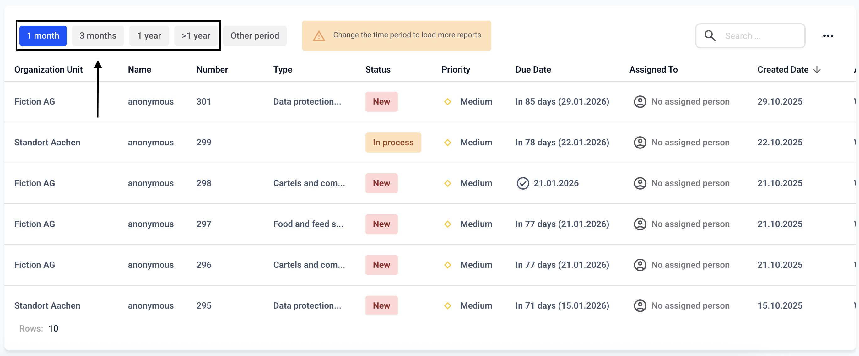
Task: Change the Rows per page value
Action: pyautogui.click(x=53, y=329)
